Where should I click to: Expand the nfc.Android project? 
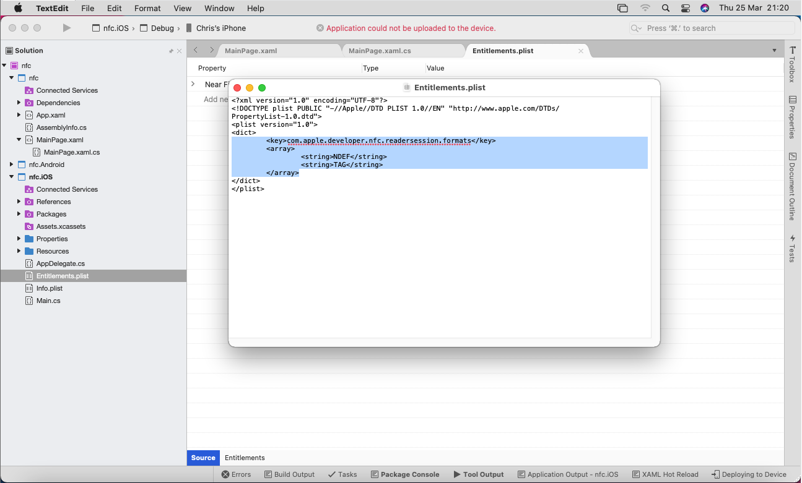tap(12, 165)
